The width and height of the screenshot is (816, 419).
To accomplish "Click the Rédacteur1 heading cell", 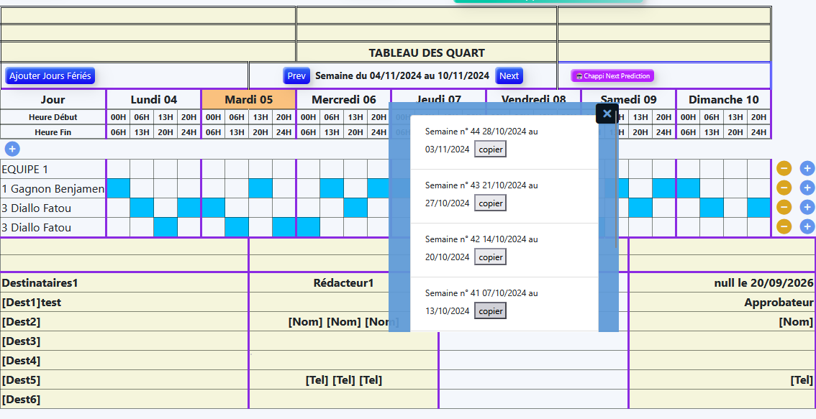I will 343,282.
